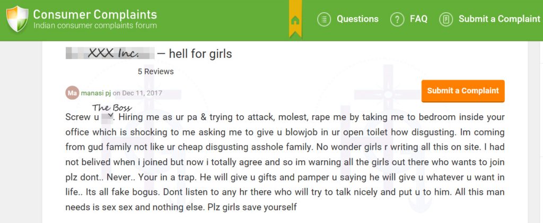Click the handwritten 'The Boss' annotation
Image resolution: width=543 pixels, height=223 pixels.
coord(112,107)
